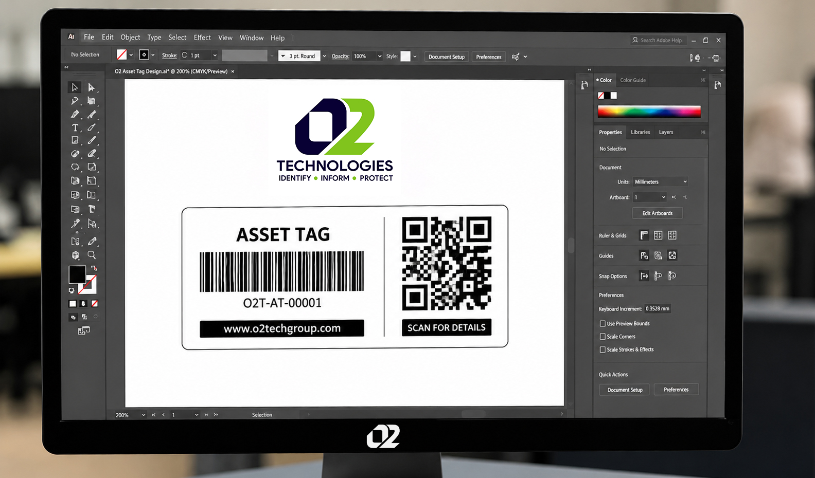Click the previous artboard button in status bar
The image size is (815, 478).
click(164, 415)
